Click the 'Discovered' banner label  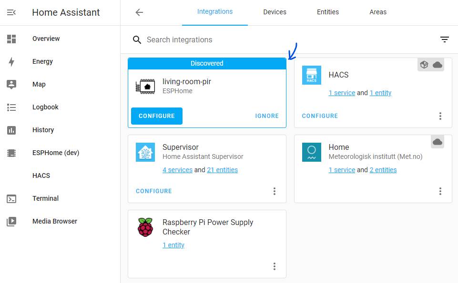click(x=207, y=64)
